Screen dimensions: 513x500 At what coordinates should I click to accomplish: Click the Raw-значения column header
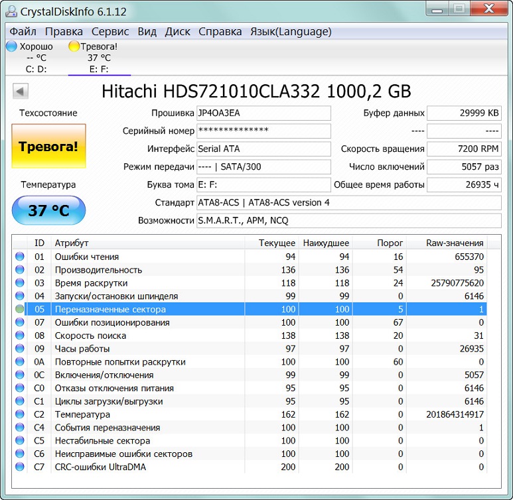(x=447, y=243)
